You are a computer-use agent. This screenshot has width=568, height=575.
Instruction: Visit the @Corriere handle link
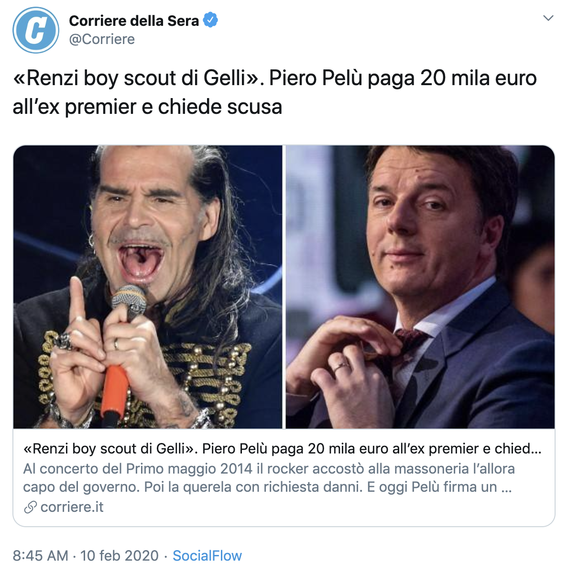point(102,39)
